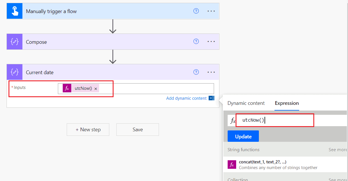Click the New step button
This screenshot has width=348, height=181.
point(88,130)
